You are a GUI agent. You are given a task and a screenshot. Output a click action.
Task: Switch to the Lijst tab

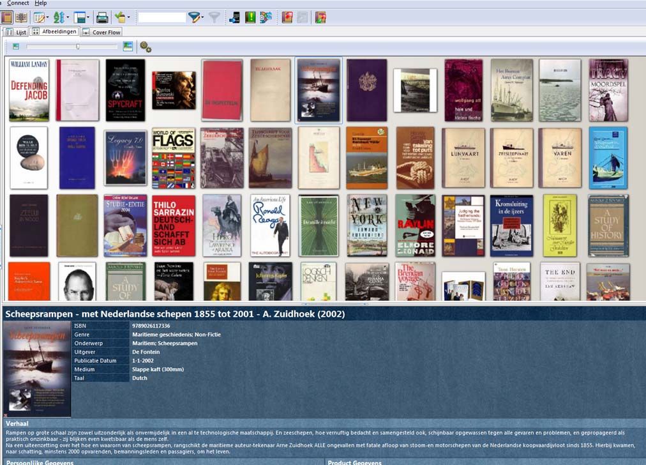point(16,32)
